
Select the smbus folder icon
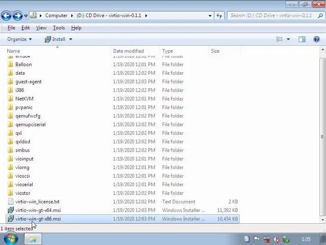click(11, 150)
